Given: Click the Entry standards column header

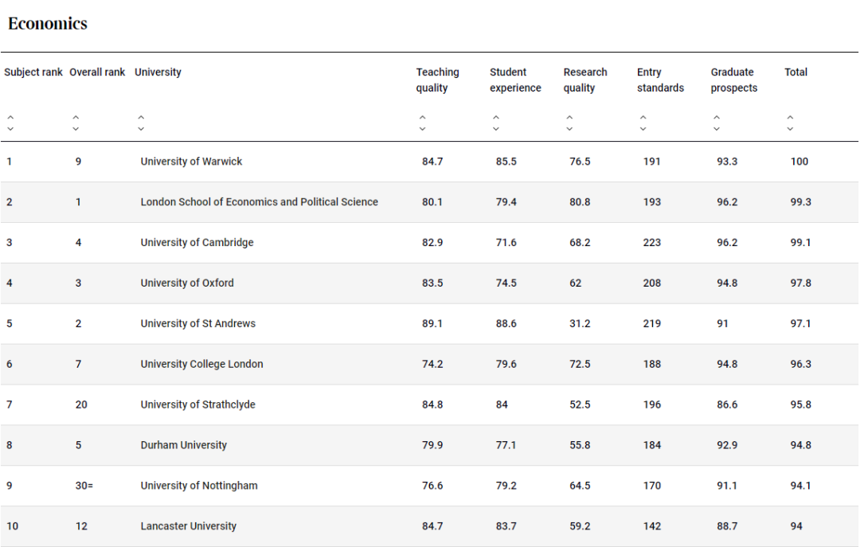Looking at the screenshot, I should [660, 80].
